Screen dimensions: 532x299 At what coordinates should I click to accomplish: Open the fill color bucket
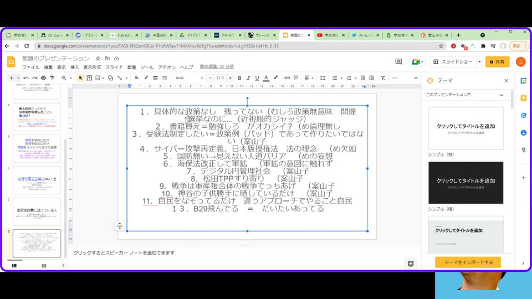pos(137,78)
